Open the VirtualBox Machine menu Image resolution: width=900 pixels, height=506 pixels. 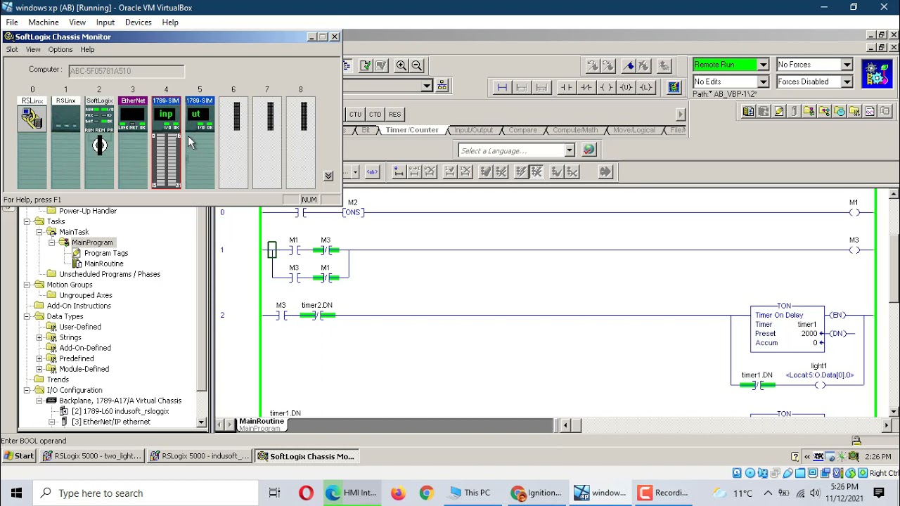(44, 22)
